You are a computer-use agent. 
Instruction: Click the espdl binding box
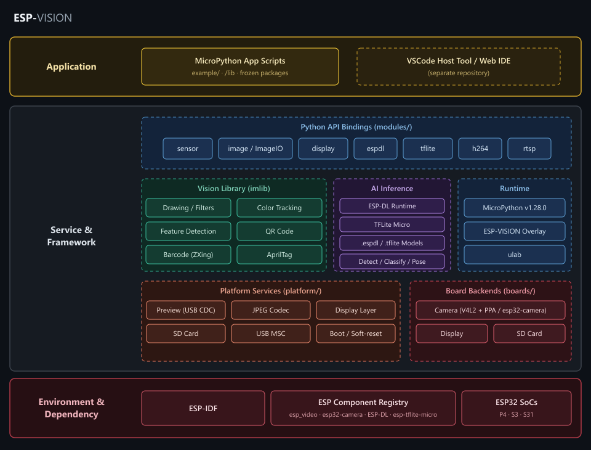[x=376, y=149]
